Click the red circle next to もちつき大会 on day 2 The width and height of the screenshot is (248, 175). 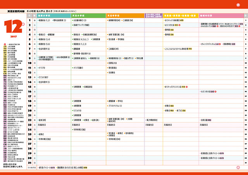pyautogui.click(x=179, y=25)
